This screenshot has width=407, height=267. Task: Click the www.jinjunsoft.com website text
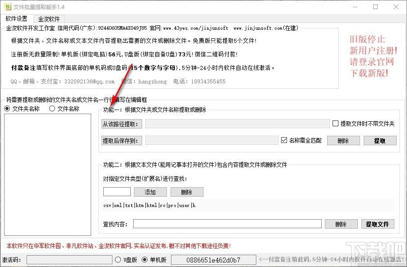(258, 28)
